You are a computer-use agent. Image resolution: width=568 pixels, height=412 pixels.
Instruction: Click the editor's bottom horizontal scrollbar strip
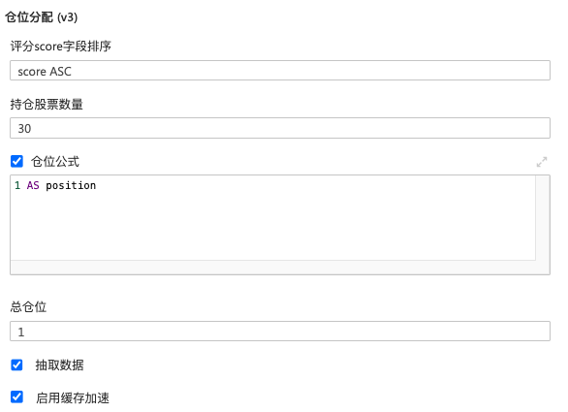tap(273, 267)
